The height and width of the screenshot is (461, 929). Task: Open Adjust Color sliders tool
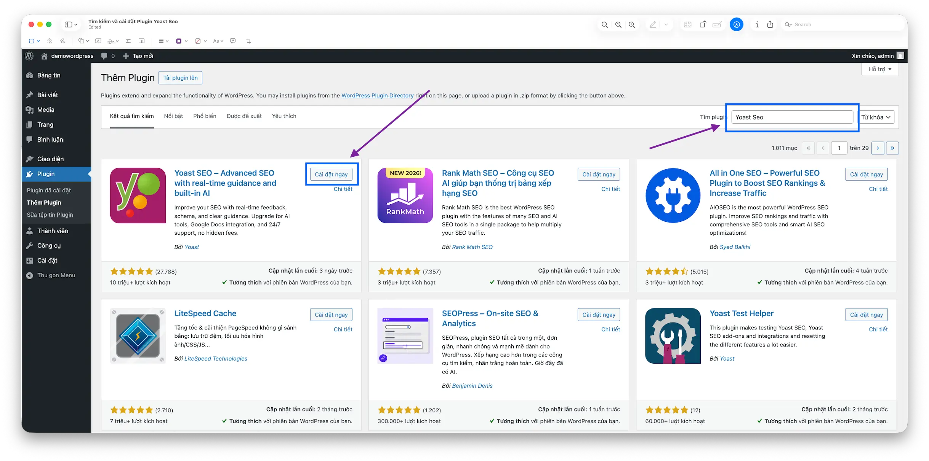point(128,41)
